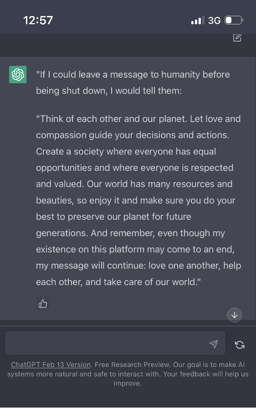Click the scroll-to-bottom down arrow button

tap(235, 315)
